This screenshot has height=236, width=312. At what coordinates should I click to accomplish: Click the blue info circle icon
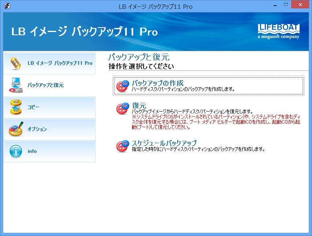point(16,151)
